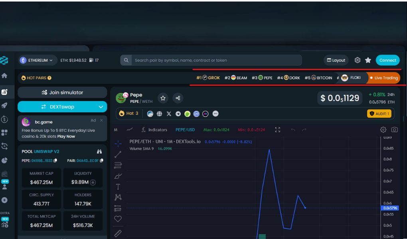Click the liquidity lock icon
The width and height of the screenshot is (407, 239).
pyautogui.click(x=93, y=182)
